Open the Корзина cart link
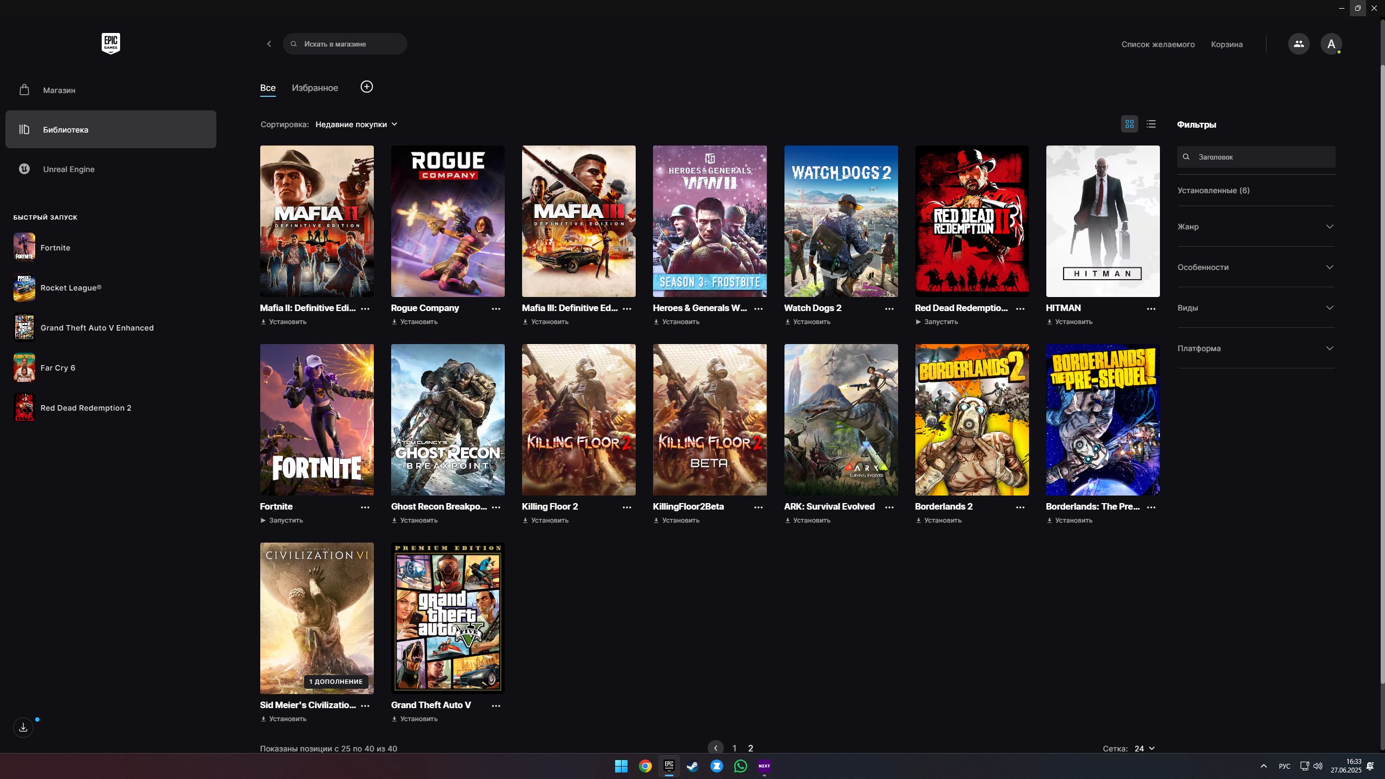The image size is (1385, 779). 1226,44
